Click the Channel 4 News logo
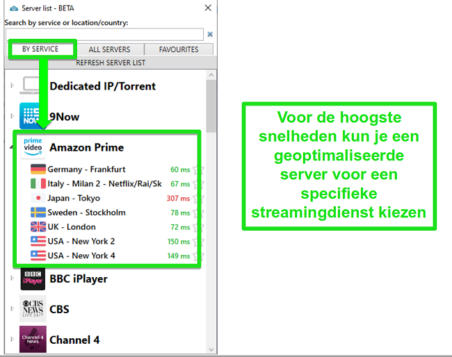This screenshot has width=452, height=357. pos(33,340)
